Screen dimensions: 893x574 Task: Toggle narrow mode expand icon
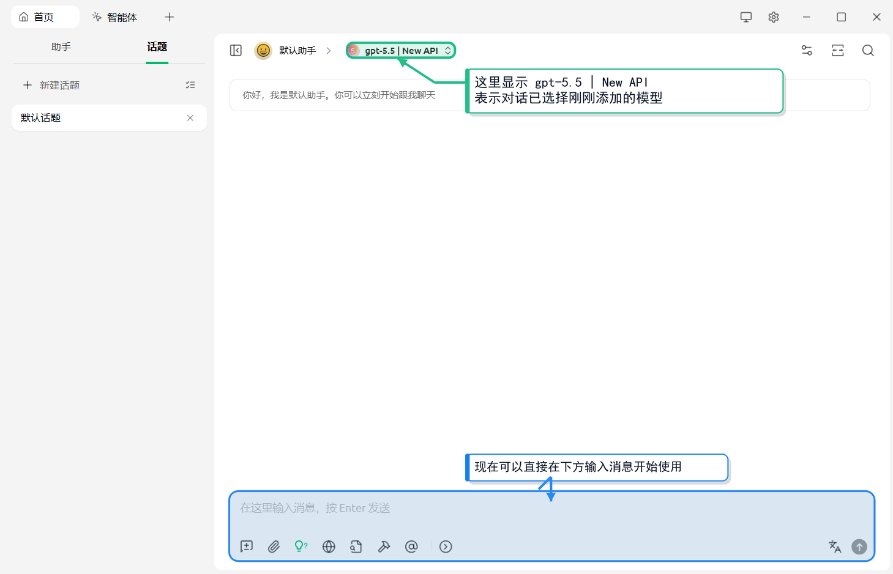tap(838, 51)
